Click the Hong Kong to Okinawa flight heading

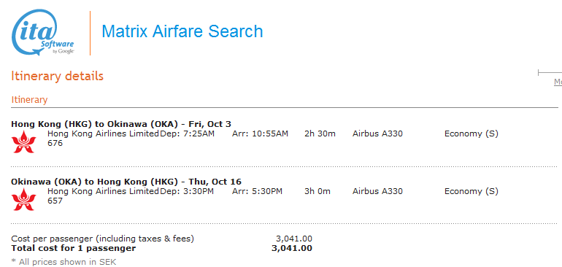tap(121, 124)
